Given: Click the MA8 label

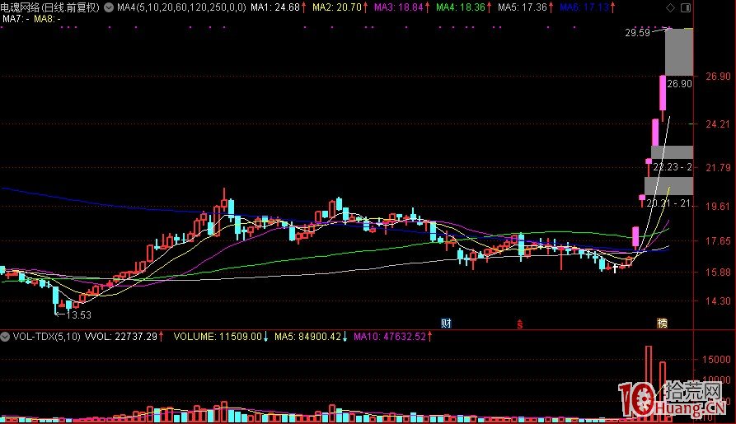Looking at the screenshot, I should 47,19.
